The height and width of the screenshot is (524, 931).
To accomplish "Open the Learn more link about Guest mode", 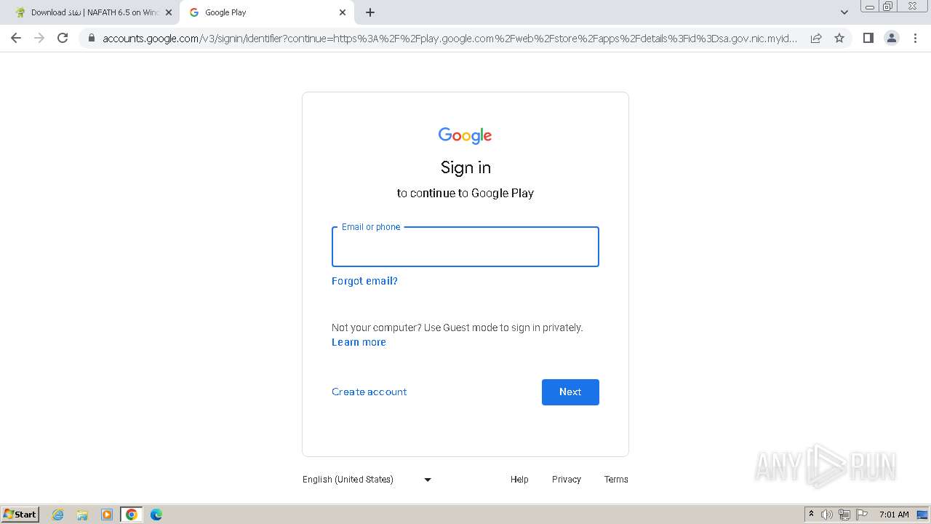I will (x=359, y=342).
